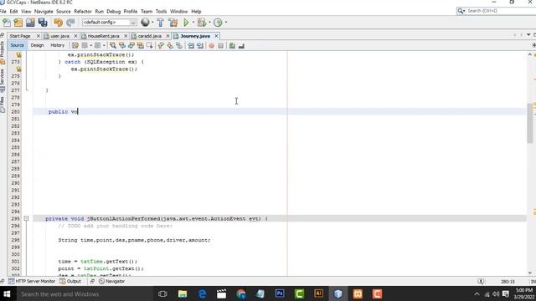Image resolution: width=536 pixels, height=301 pixels.
Task: Open the HTTP Server Monitor panel
Action: 32,281
